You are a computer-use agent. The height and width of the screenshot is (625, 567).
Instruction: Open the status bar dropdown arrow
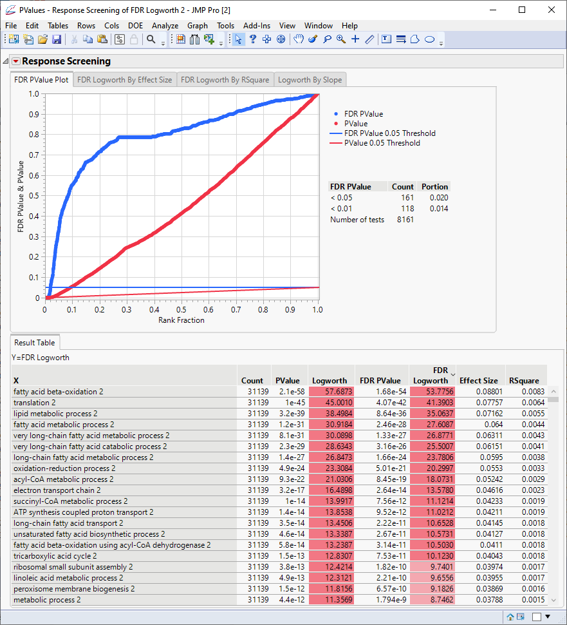(x=548, y=617)
